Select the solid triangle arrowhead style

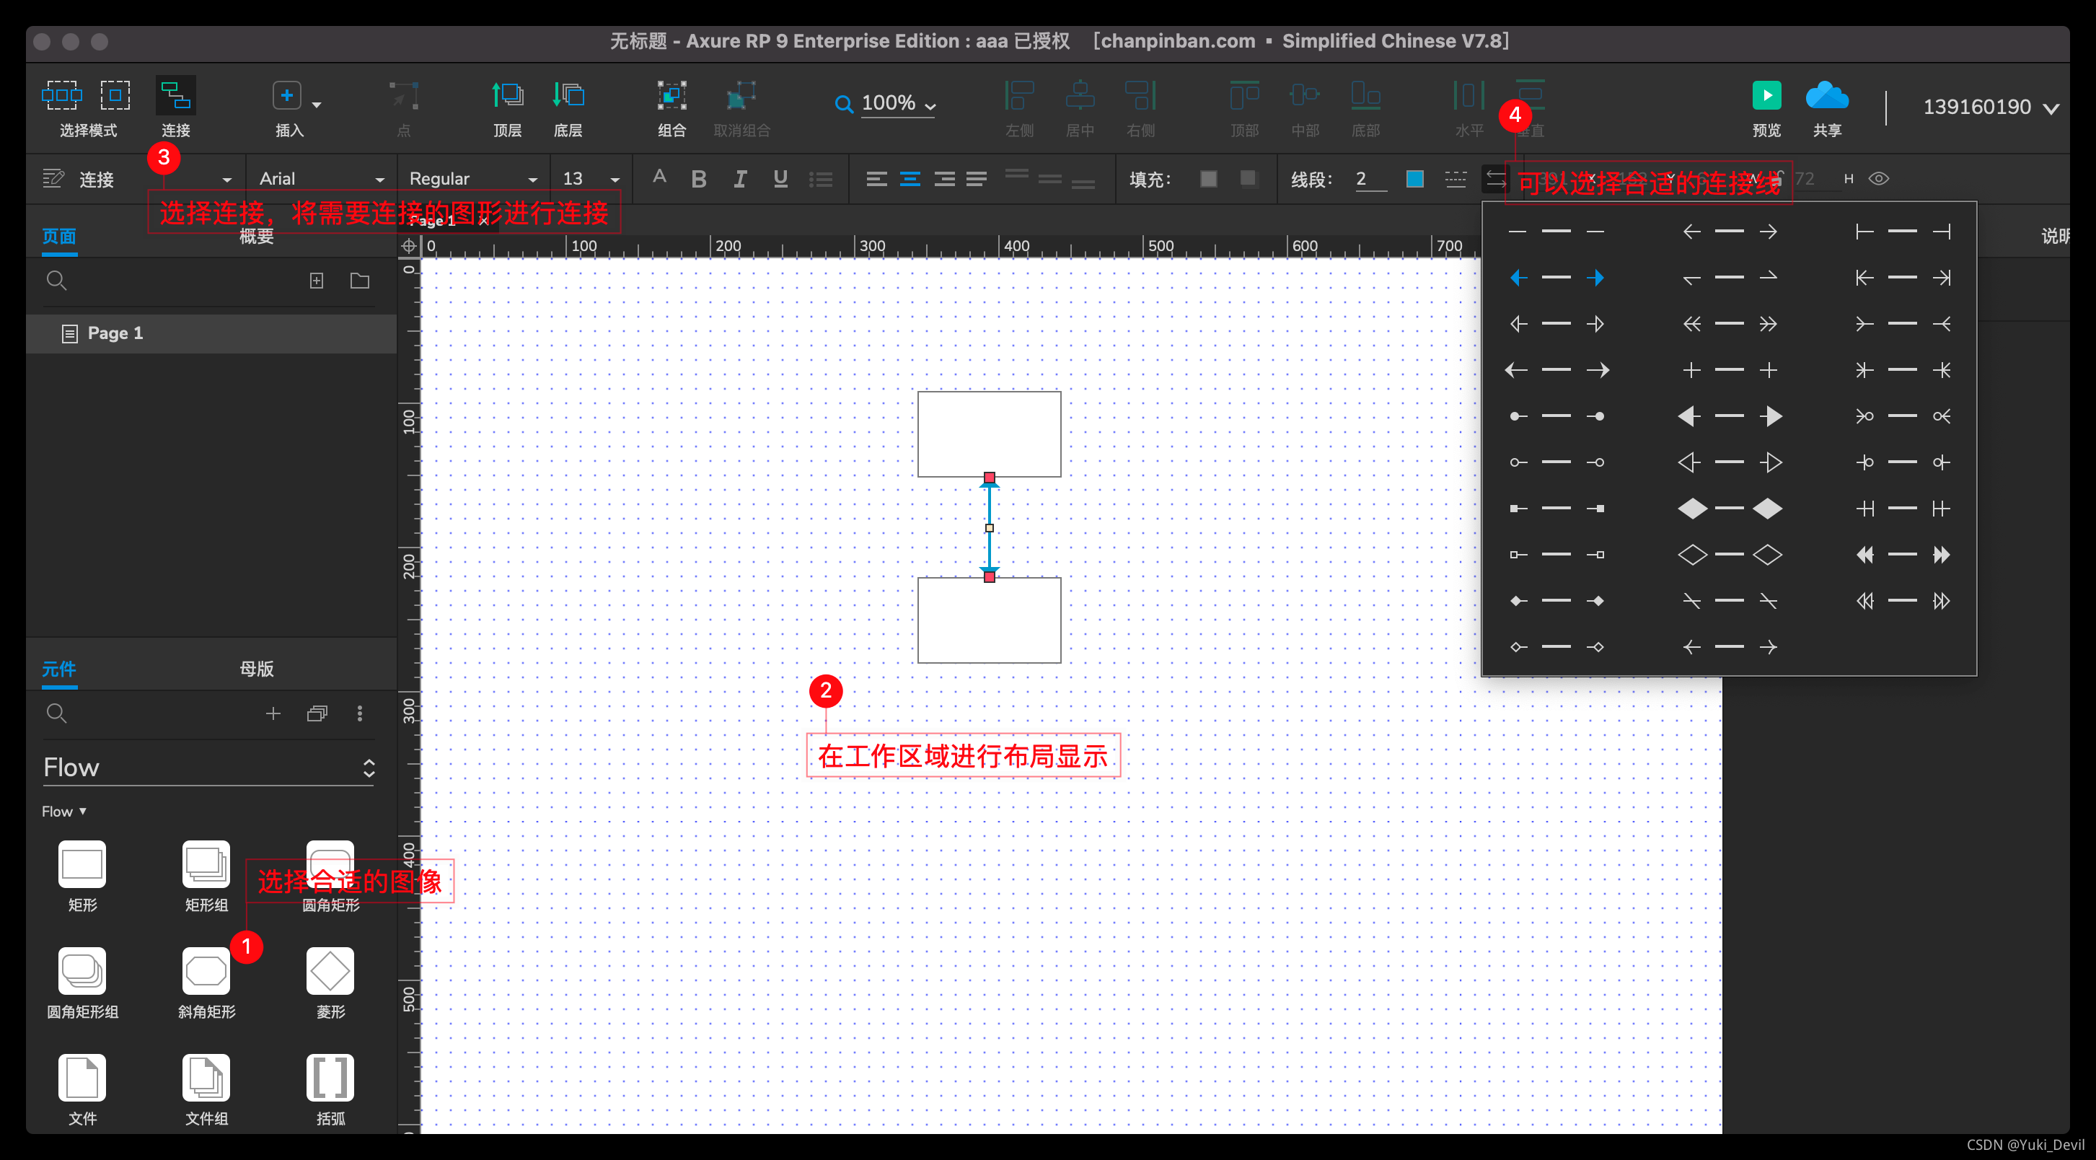[x=1729, y=416]
